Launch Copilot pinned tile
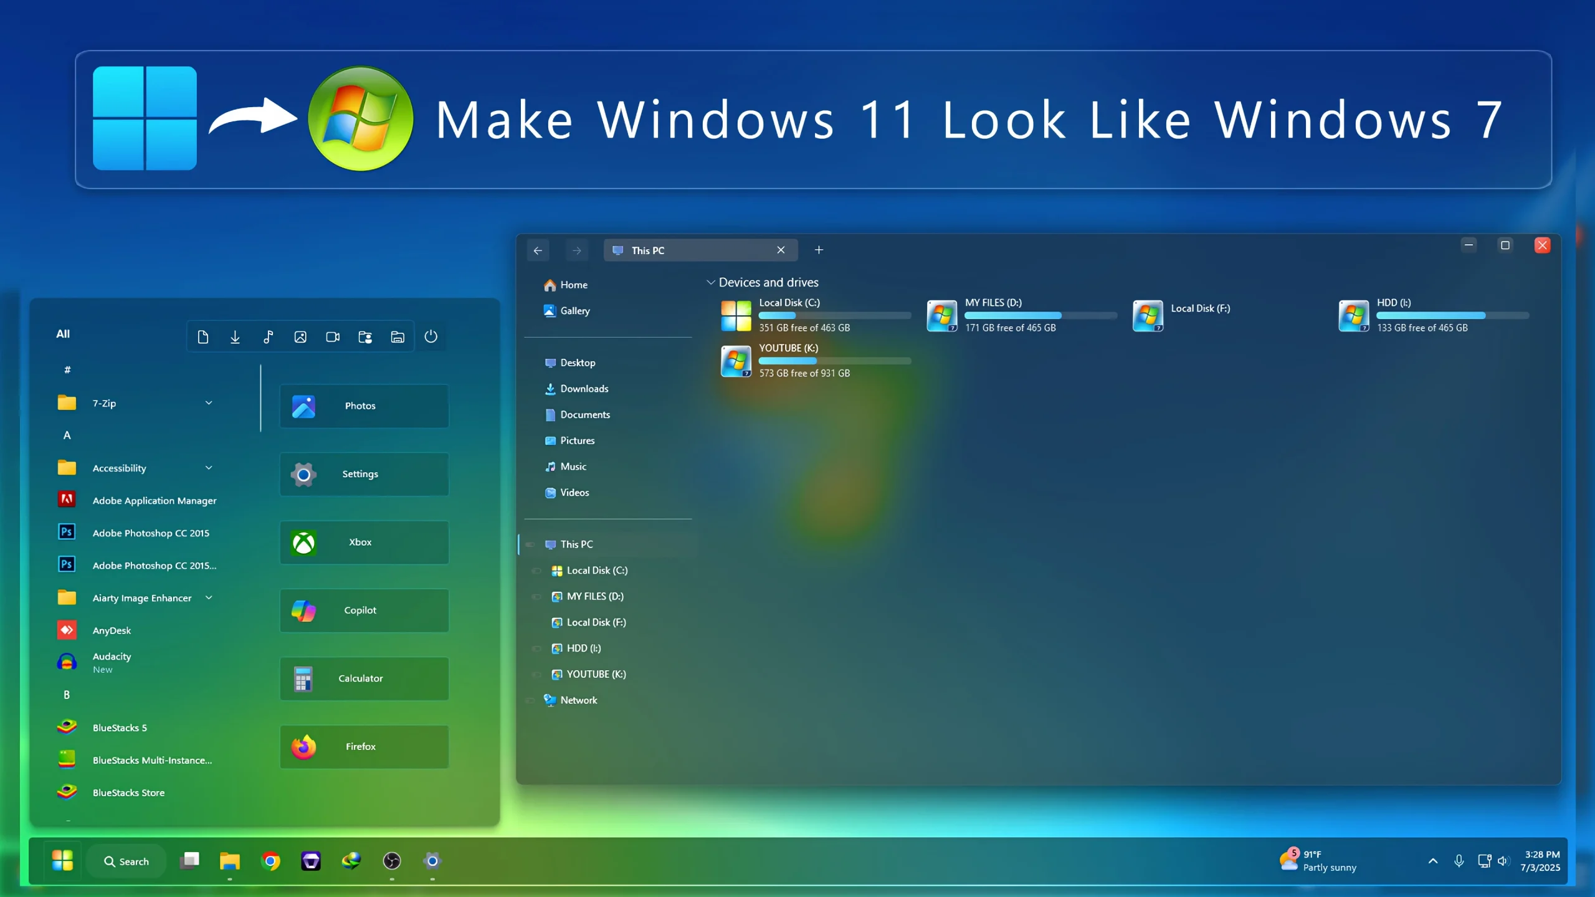 point(364,610)
